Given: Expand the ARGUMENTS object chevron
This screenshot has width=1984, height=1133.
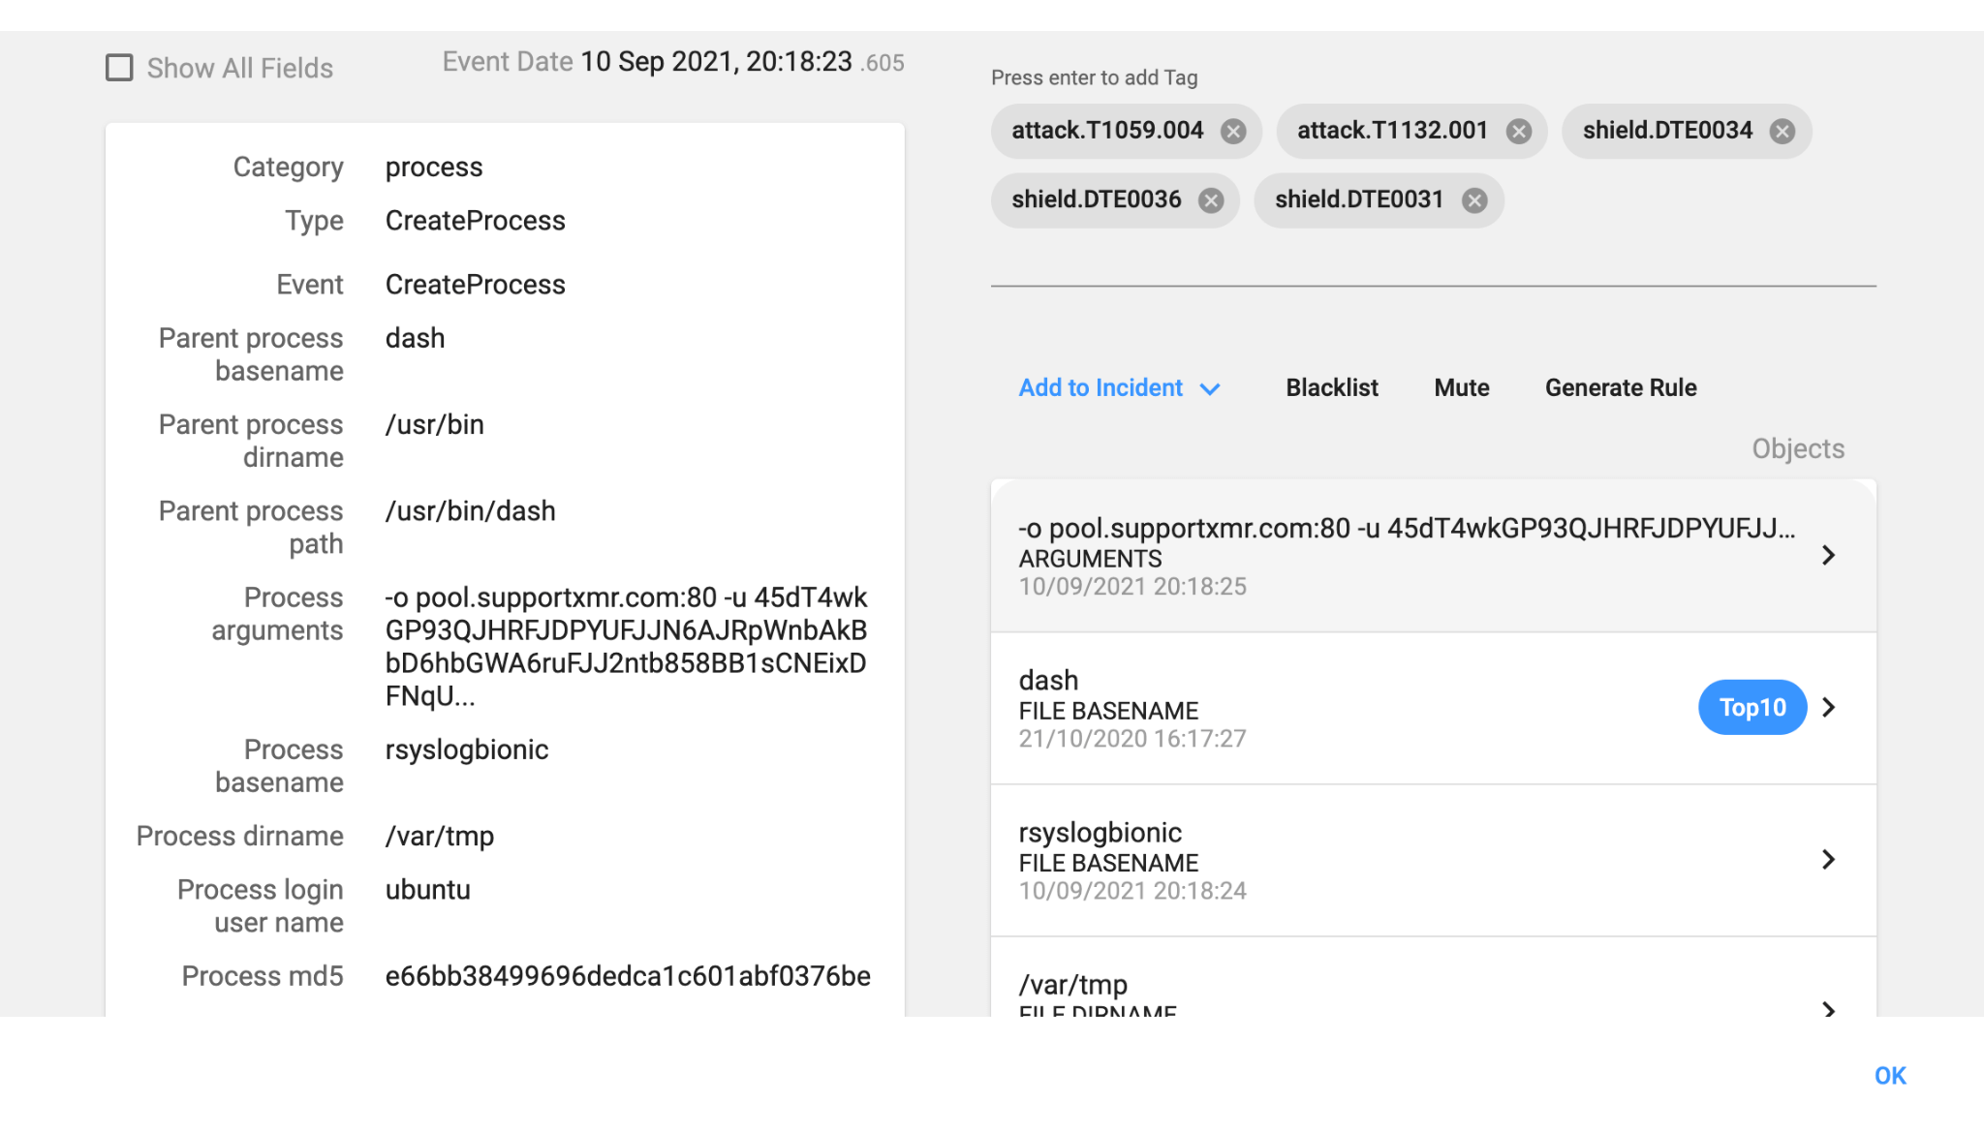Looking at the screenshot, I should tap(1828, 555).
